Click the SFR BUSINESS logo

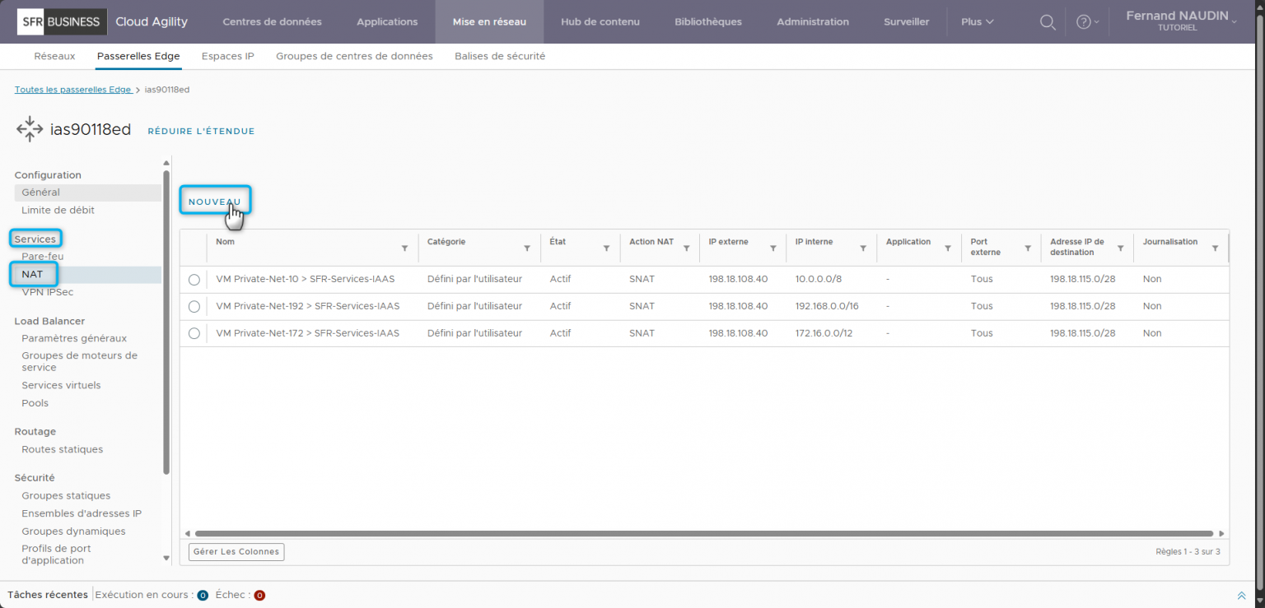point(61,21)
